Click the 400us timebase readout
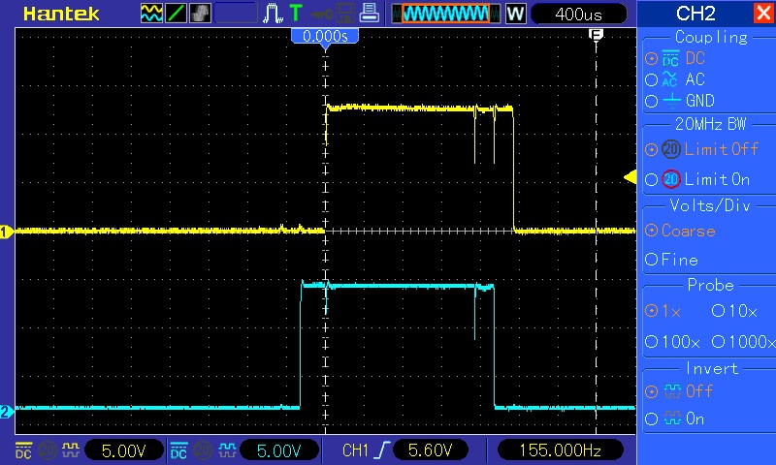Screen dimensions: 776x465 coord(578,14)
